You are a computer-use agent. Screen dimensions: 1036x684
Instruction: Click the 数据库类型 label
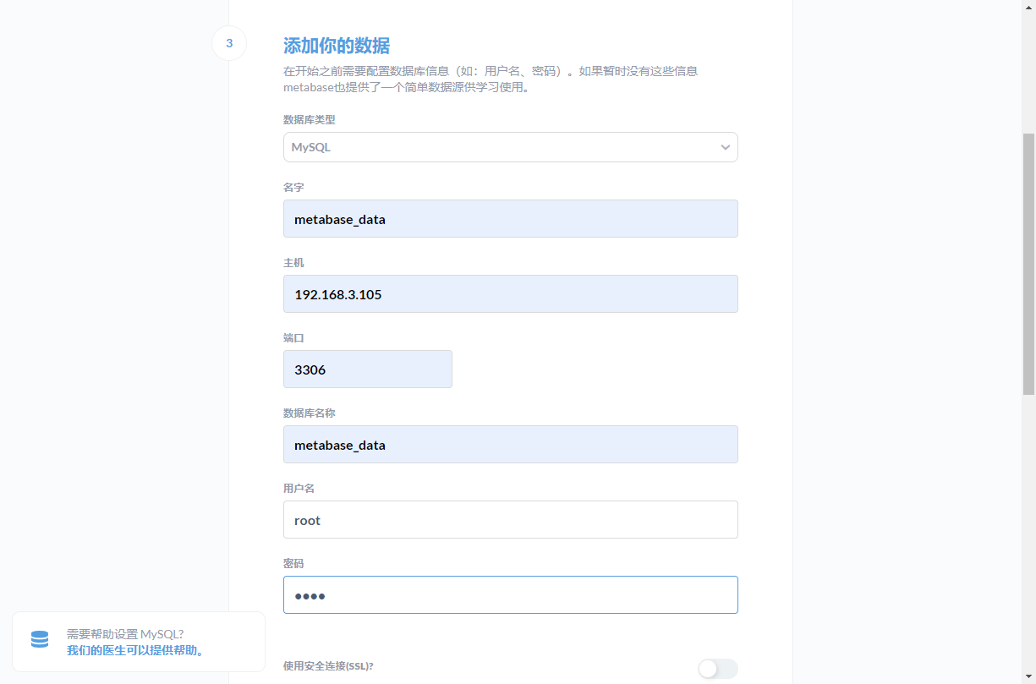pyautogui.click(x=310, y=120)
